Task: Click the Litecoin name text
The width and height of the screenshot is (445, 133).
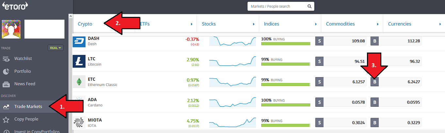Action: click(x=95, y=64)
